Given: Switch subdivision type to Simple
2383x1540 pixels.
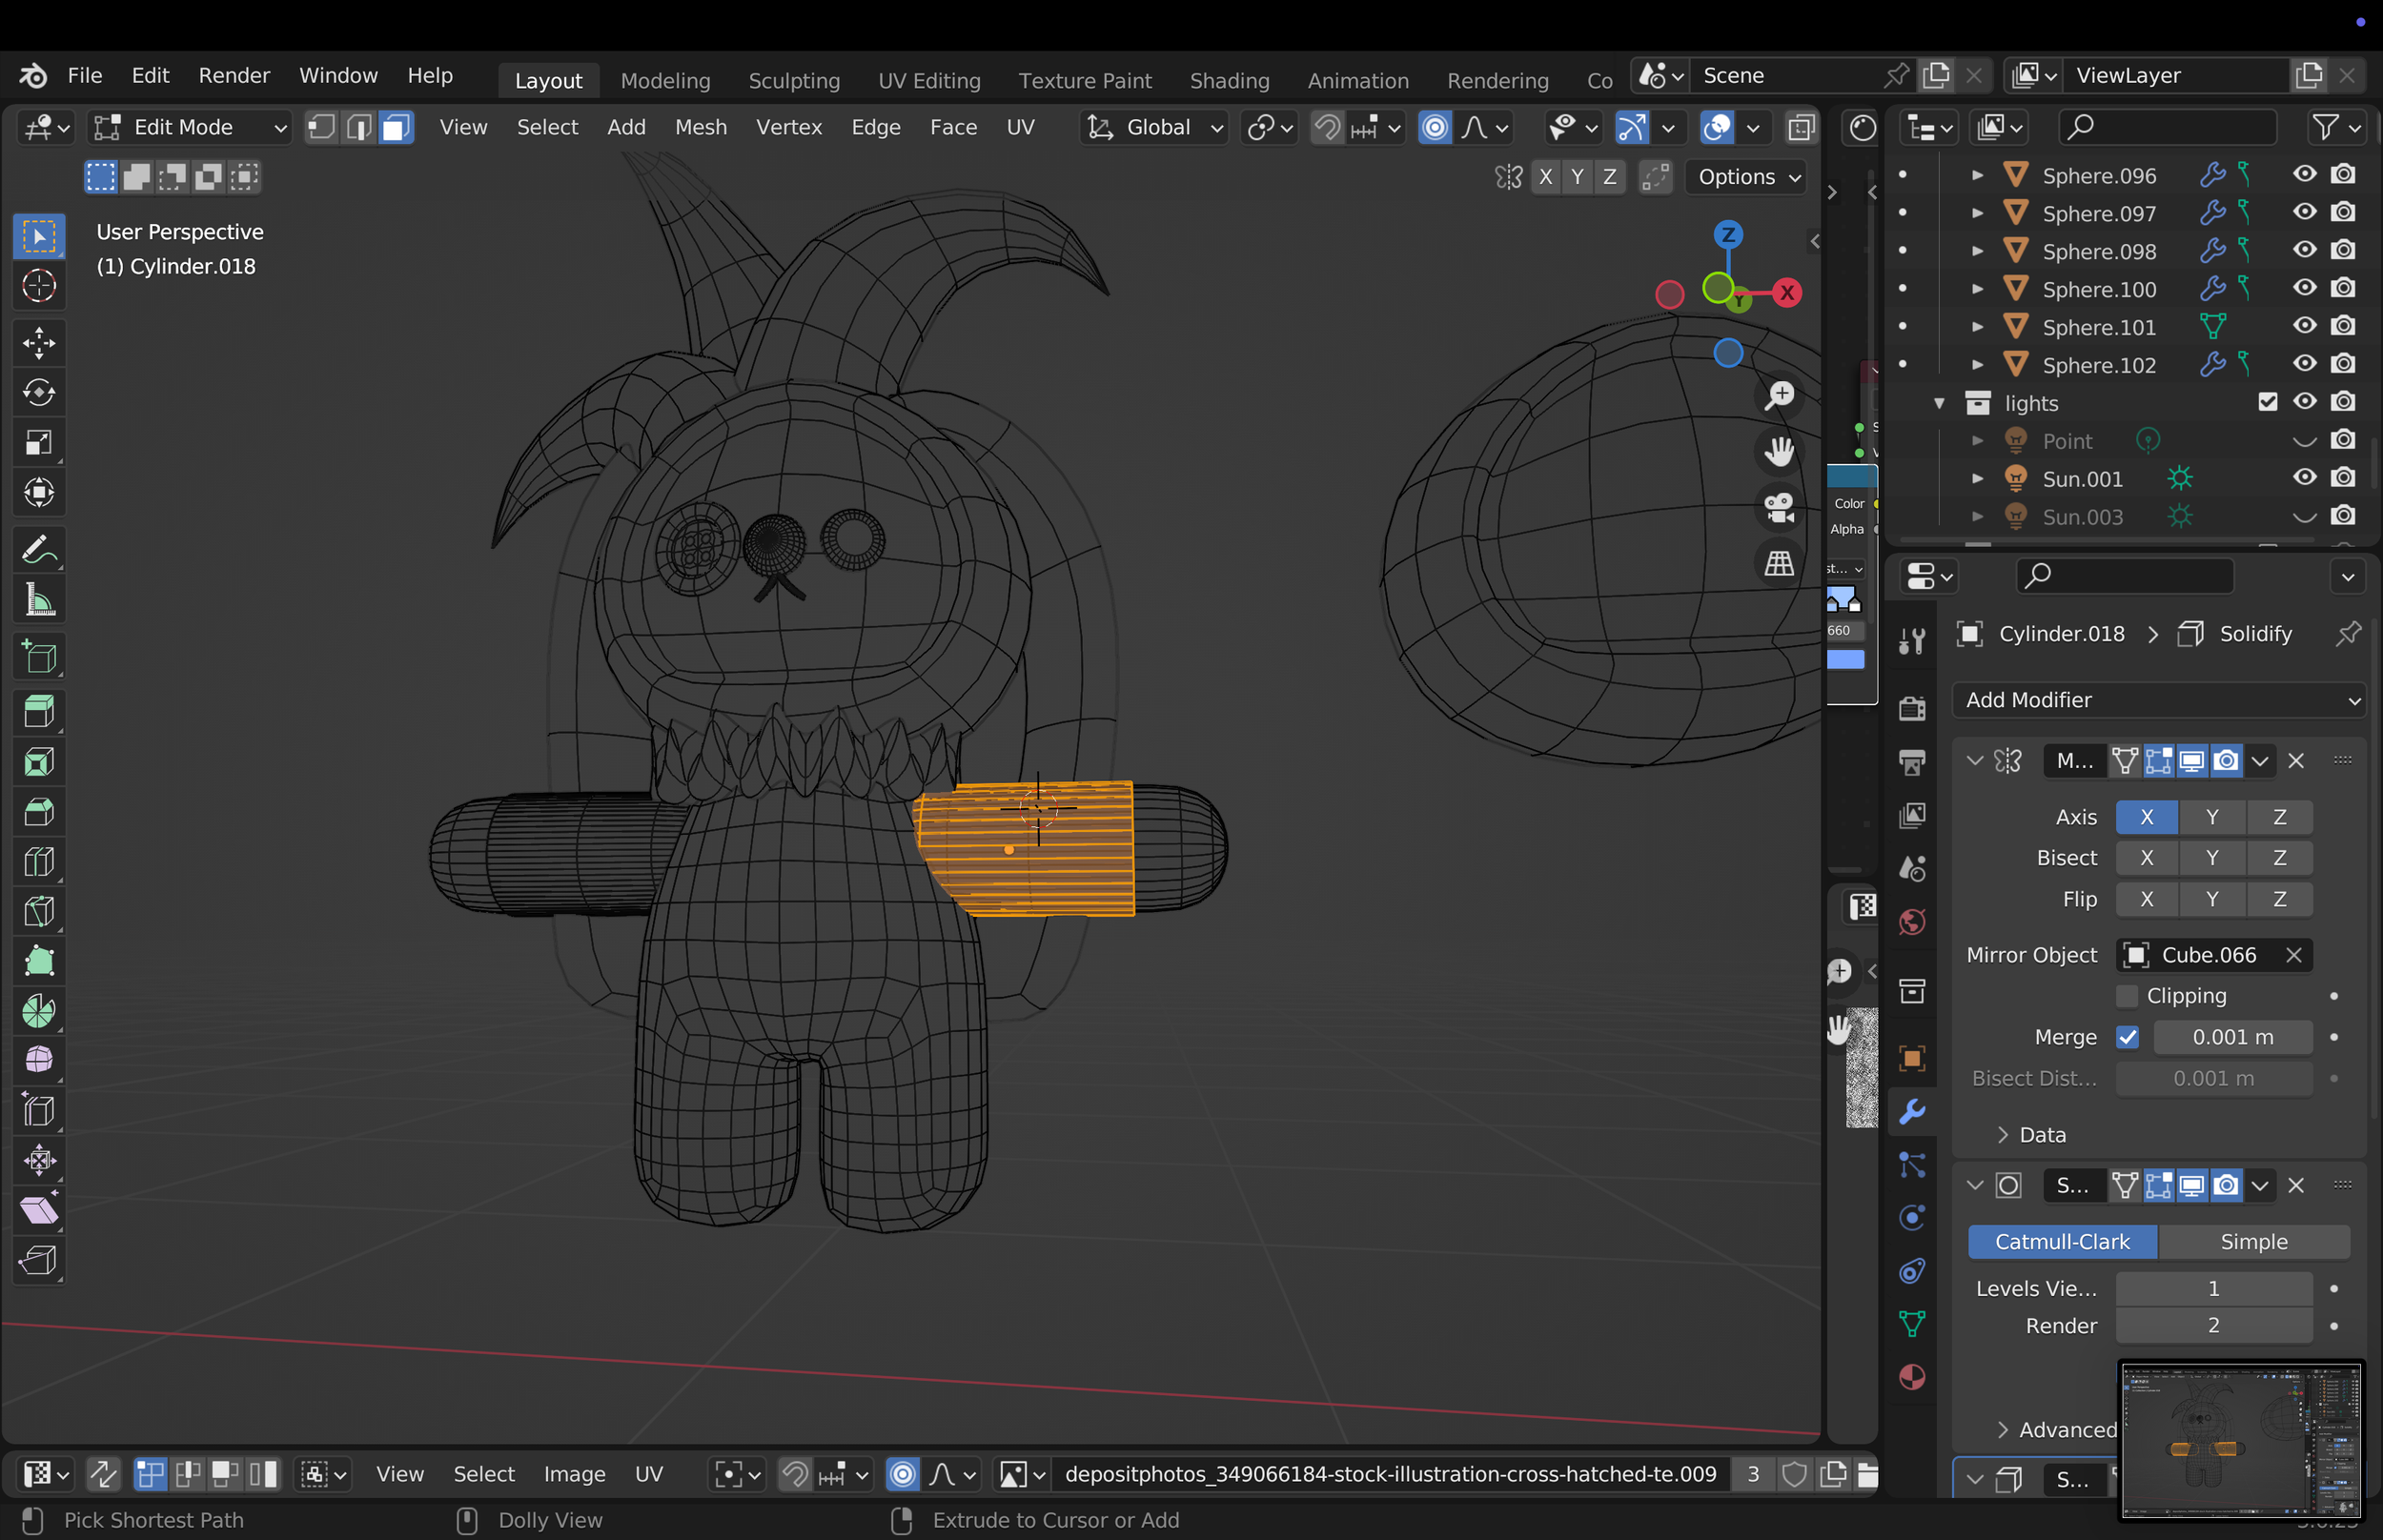Looking at the screenshot, I should pos(2254,1242).
